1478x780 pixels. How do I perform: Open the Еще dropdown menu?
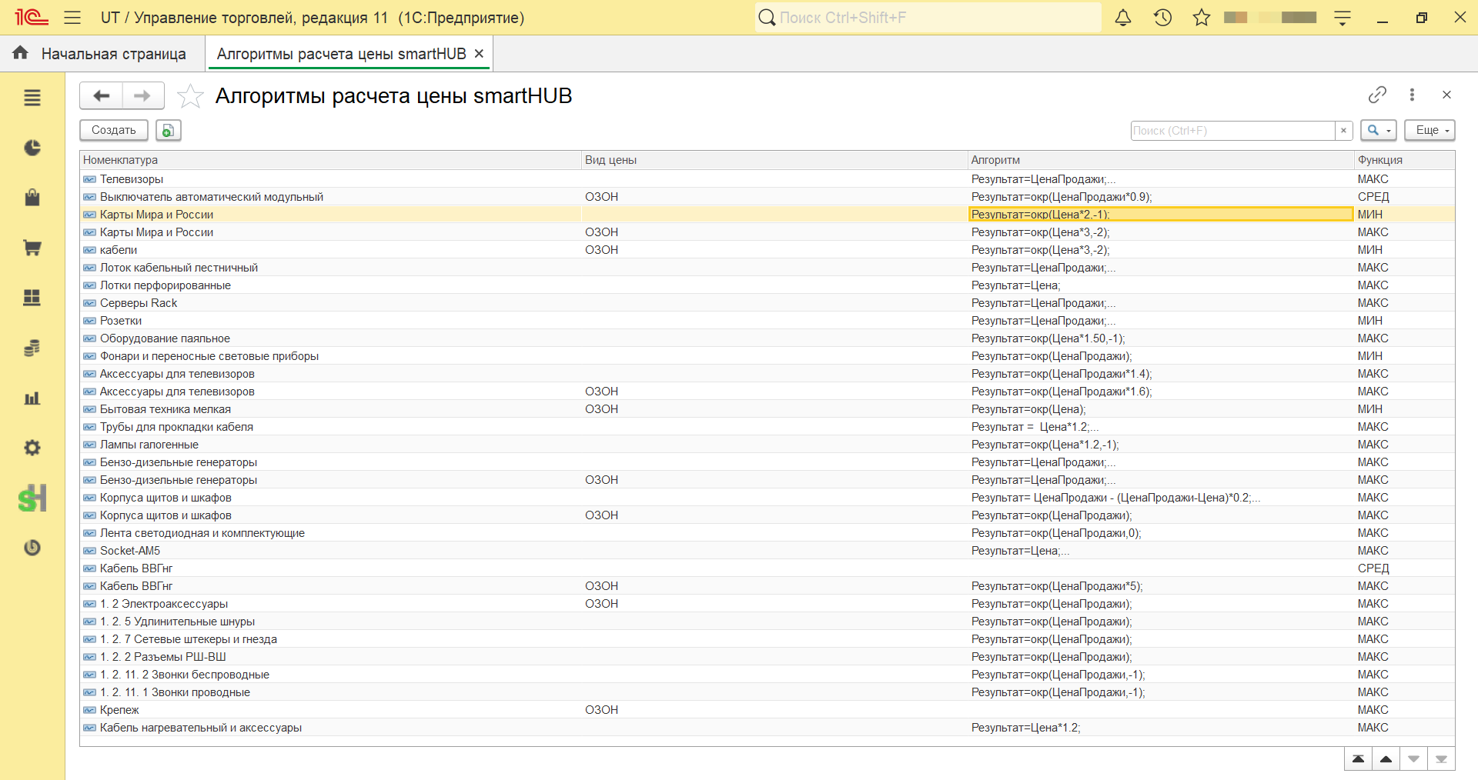point(1430,130)
